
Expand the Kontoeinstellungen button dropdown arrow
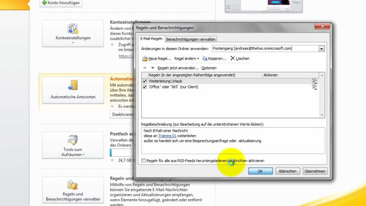[x=73, y=43]
